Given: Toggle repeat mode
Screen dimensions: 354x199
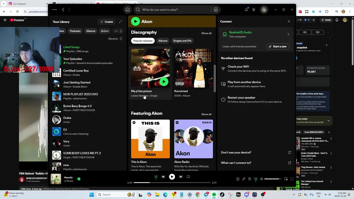Looking at the screenshot, I should click(x=188, y=177).
